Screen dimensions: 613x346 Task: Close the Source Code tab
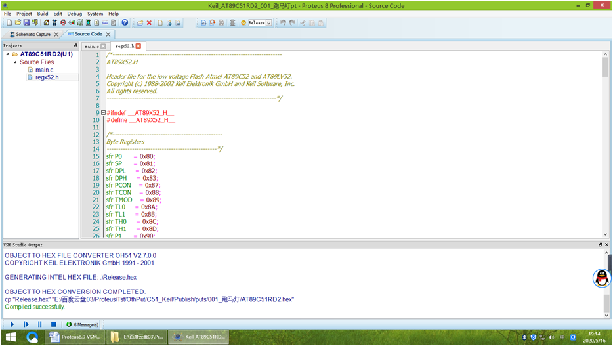(108, 34)
